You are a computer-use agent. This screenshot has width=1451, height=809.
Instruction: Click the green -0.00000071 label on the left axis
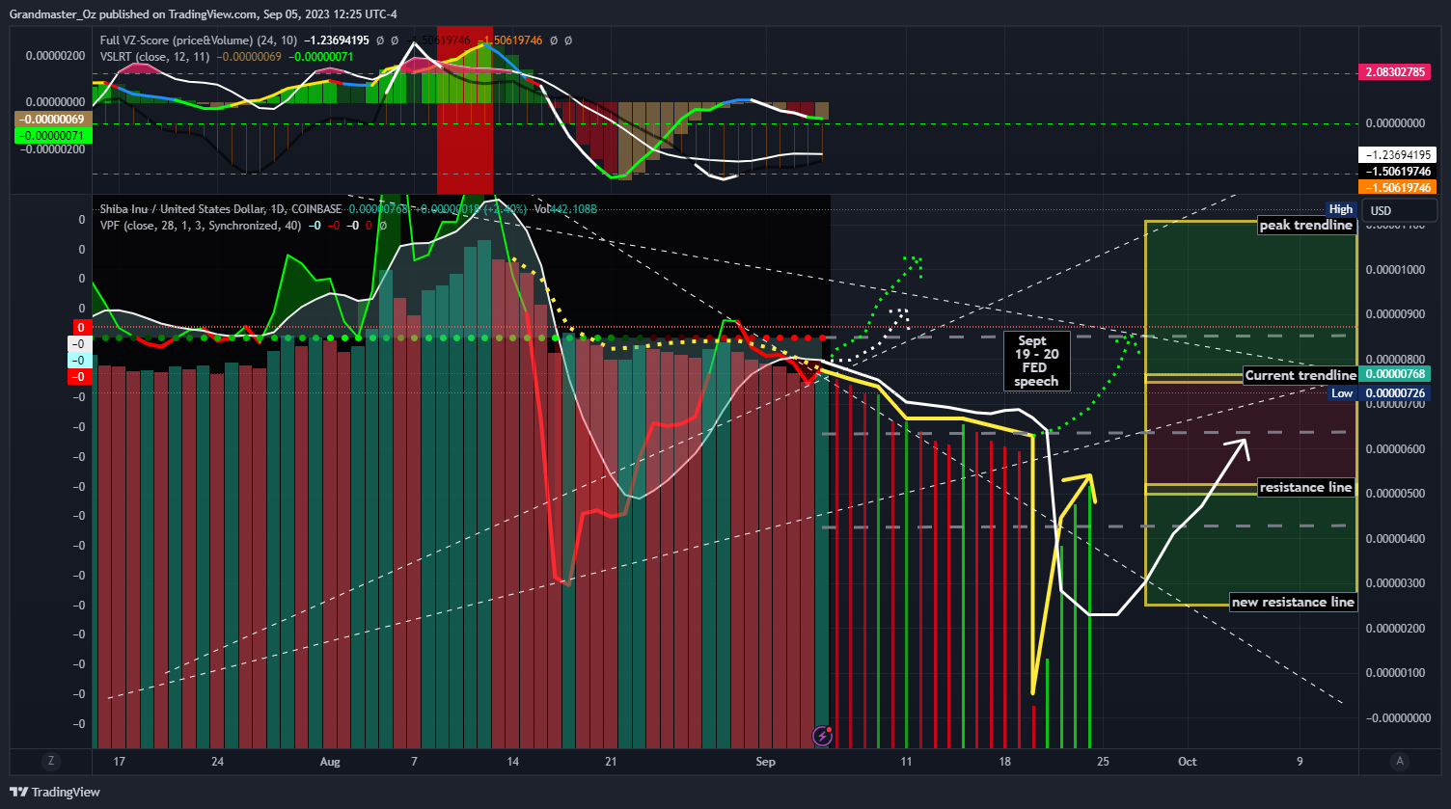tap(52, 135)
